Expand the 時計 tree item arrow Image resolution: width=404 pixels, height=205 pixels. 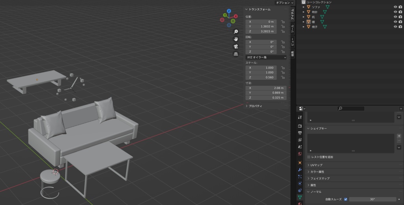[304, 12]
